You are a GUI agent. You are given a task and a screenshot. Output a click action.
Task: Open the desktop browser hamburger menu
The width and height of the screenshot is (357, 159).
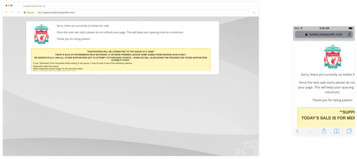click(254, 13)
